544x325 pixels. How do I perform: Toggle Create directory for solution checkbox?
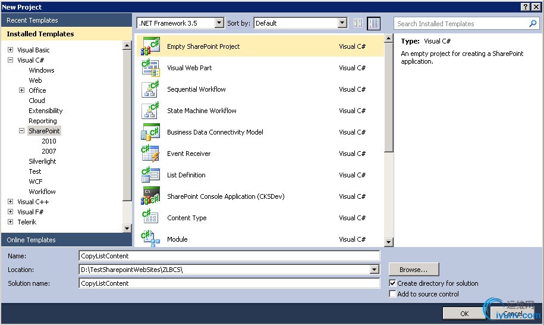pos(392,283)
